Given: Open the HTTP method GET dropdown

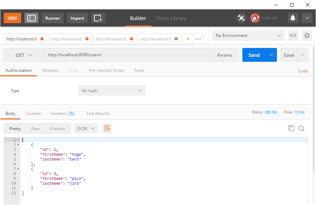Looking at the screenshot, I should (24, 55).
